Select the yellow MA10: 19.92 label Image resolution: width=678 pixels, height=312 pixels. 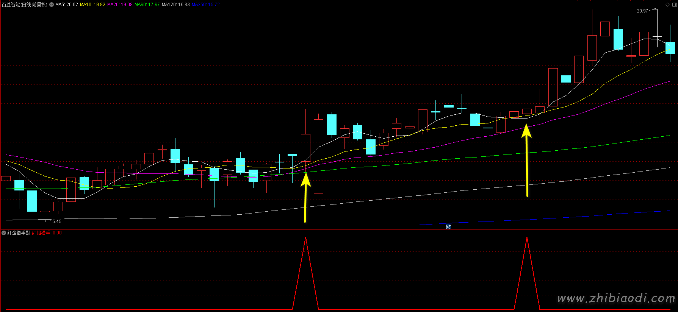point(92,5)
